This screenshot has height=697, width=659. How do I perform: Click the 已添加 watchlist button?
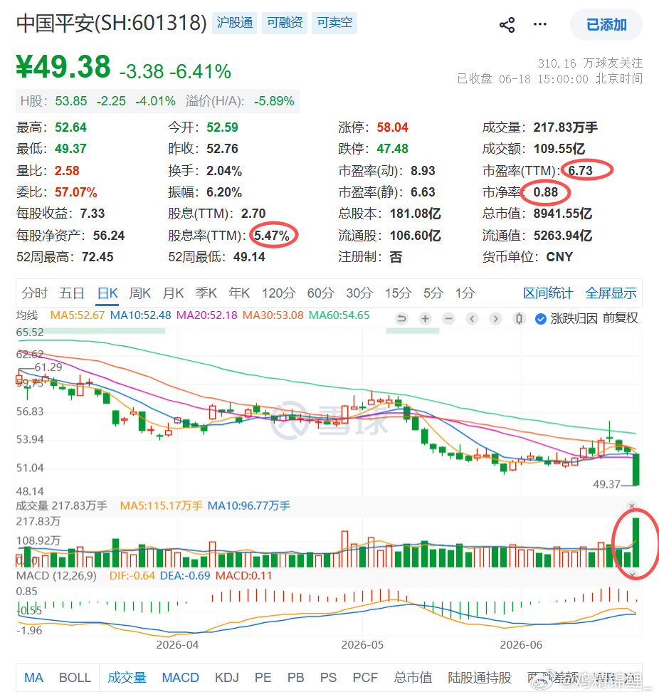(606, 24)
